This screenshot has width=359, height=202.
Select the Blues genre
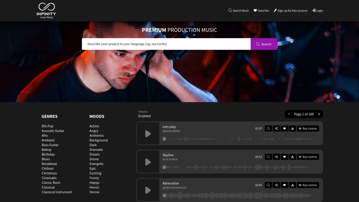tap(46, 159)
